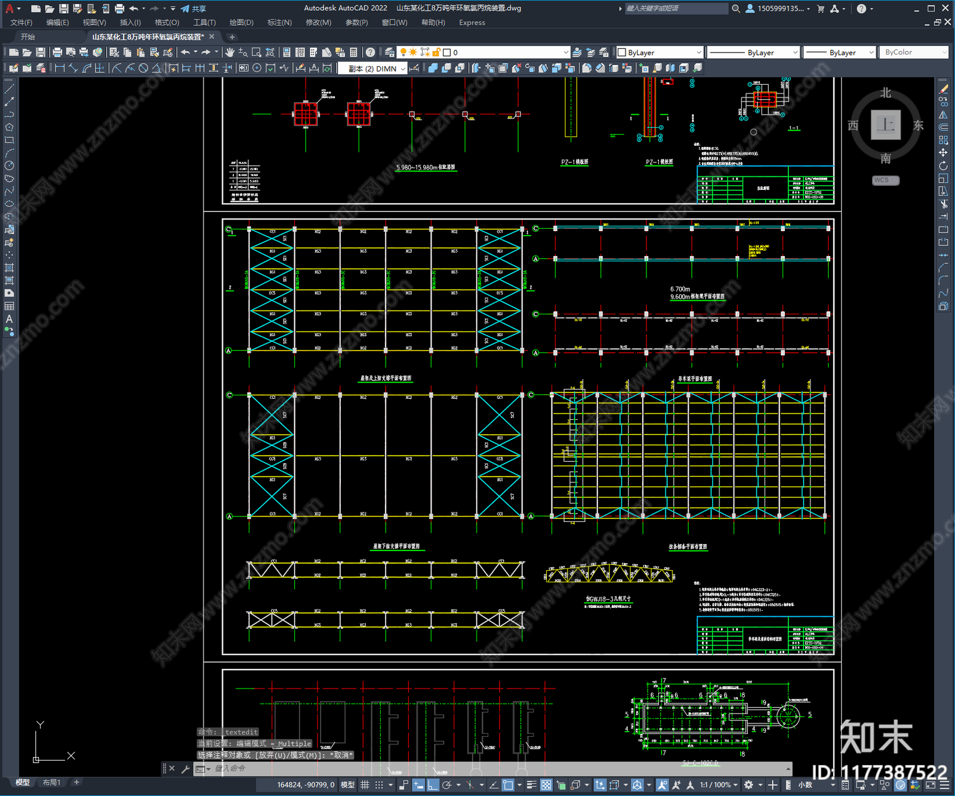Toggle object snap in status bar
This screenshot has height=796, width=955.
pyautogui.click(x=508, y=785)
